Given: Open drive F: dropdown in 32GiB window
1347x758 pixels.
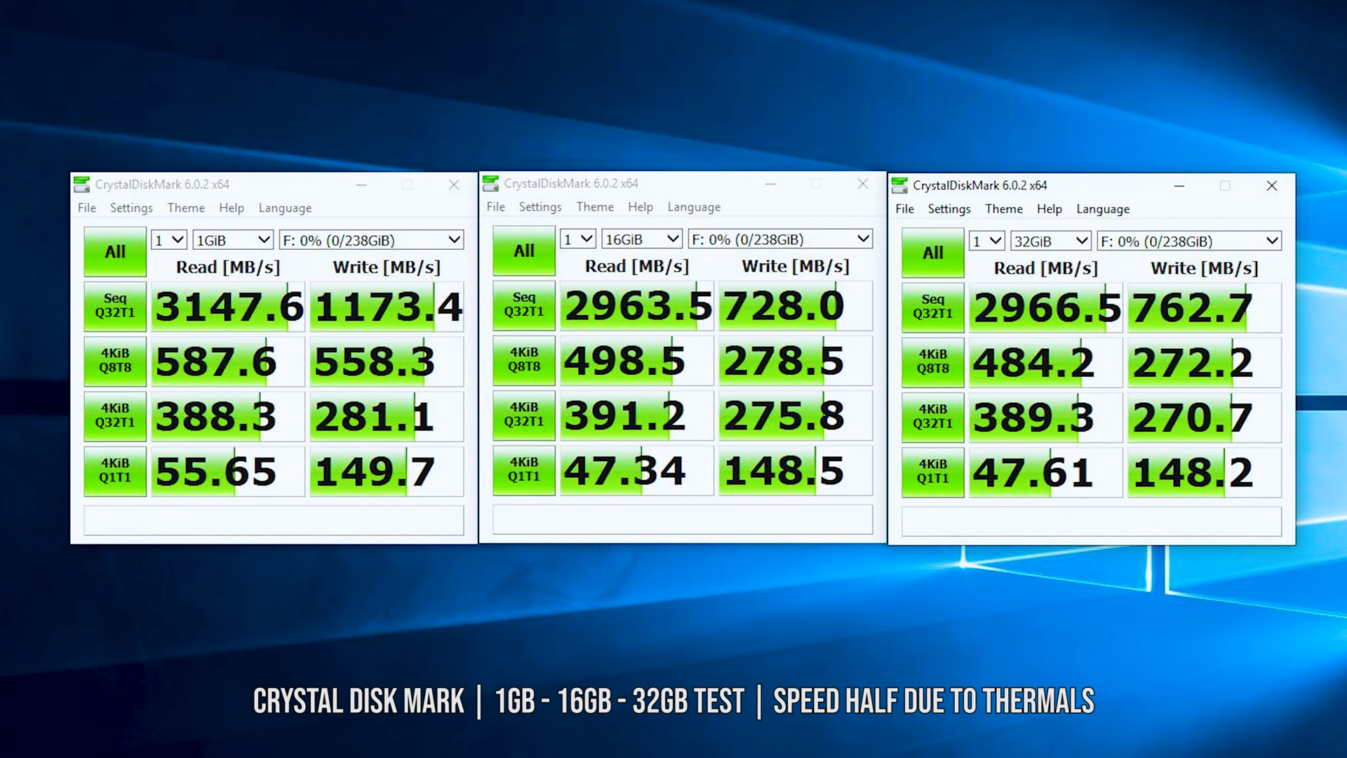Looking at the screenshot, I should click(x=1189, y=241).
